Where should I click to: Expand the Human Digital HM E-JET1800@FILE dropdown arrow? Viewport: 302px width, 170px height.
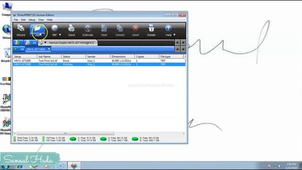45,42
